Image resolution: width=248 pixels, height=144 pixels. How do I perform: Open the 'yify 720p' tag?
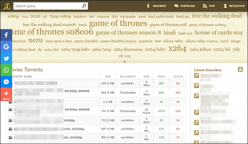coord(125,56)
